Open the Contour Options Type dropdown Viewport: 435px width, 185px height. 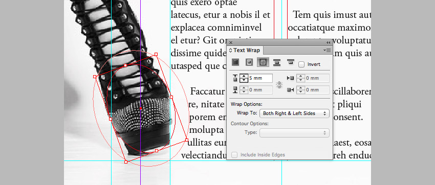294,133
